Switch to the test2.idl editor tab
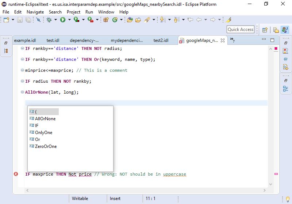Viewport: 292px width, 204px height. coord(161,40)
